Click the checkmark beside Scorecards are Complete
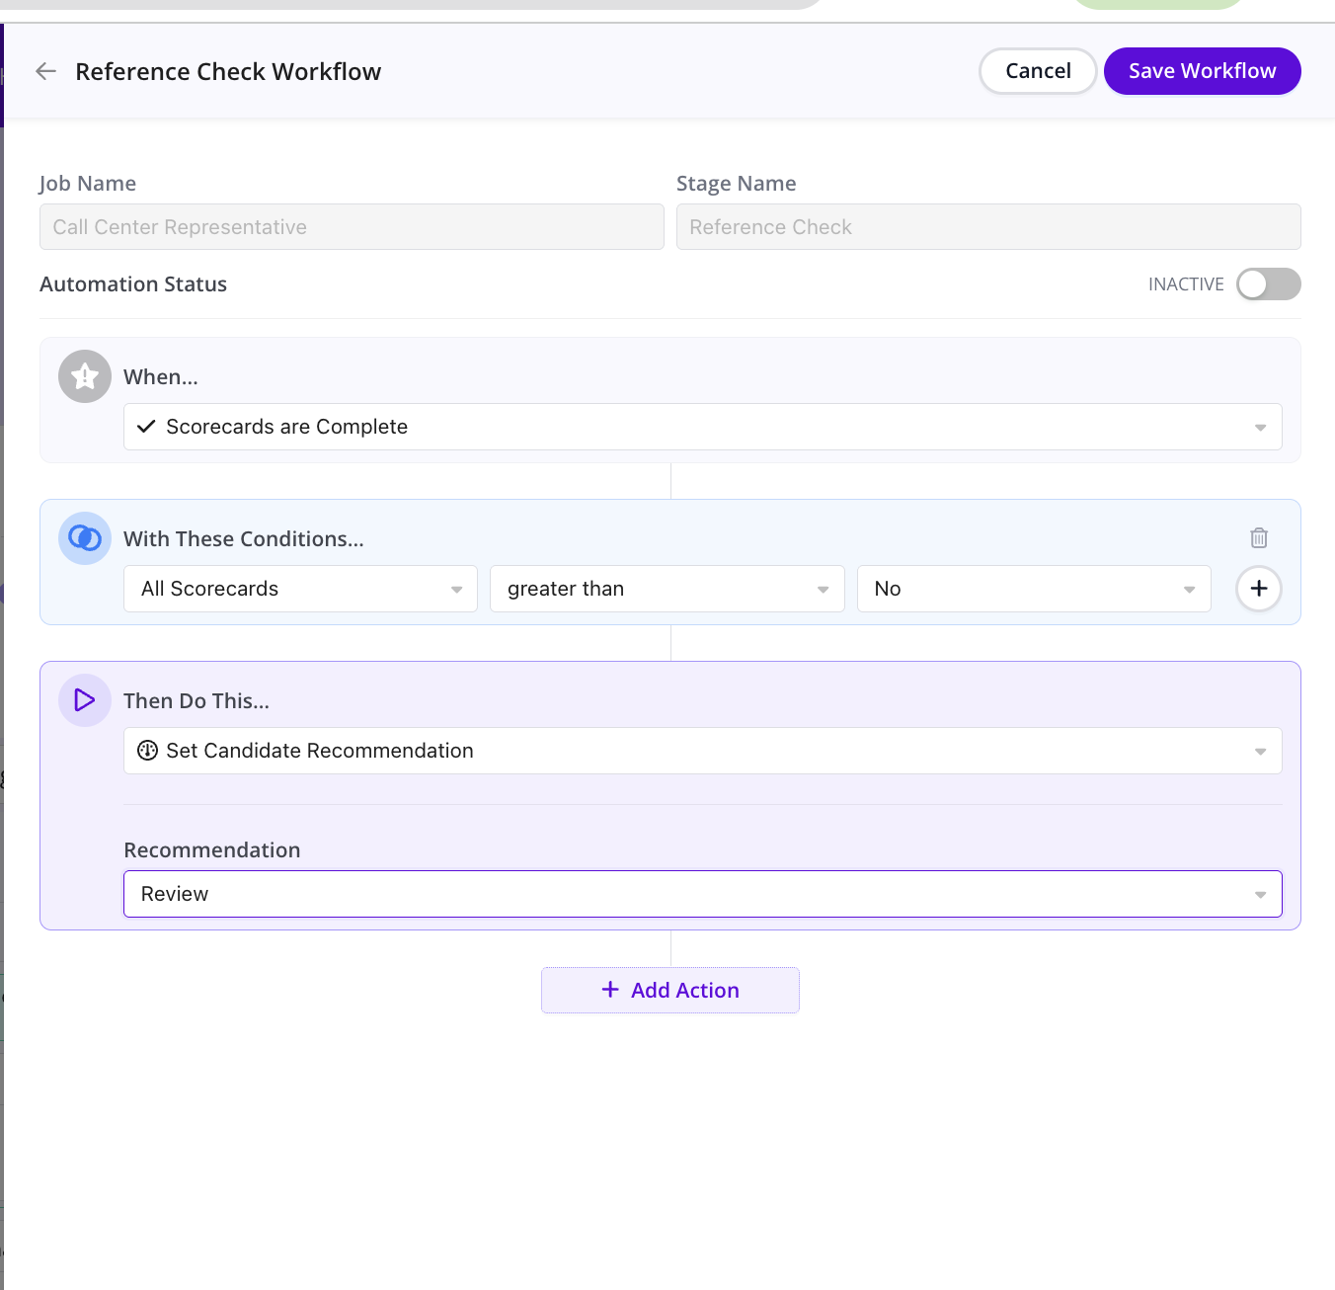1335x1290 pixels. [x=146, y=427]
